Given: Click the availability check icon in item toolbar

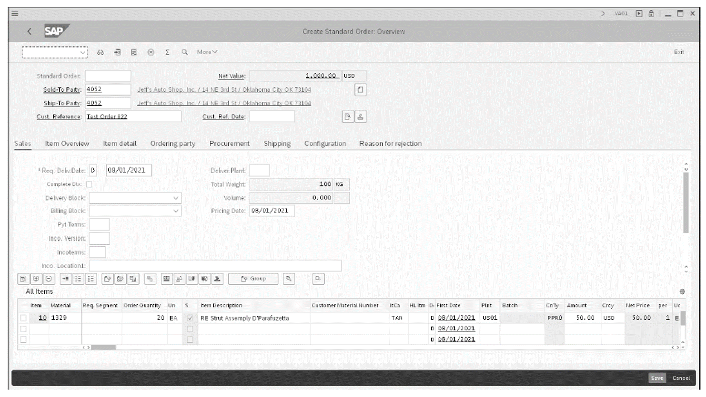Looking at the screenshot, I should pos(205,279).
